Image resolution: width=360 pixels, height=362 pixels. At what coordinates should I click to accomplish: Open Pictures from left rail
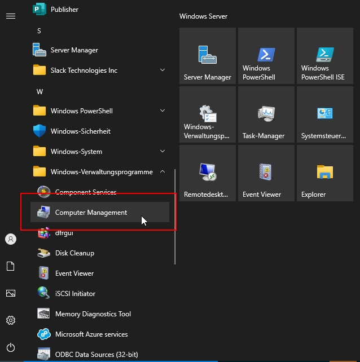(11, 293)
